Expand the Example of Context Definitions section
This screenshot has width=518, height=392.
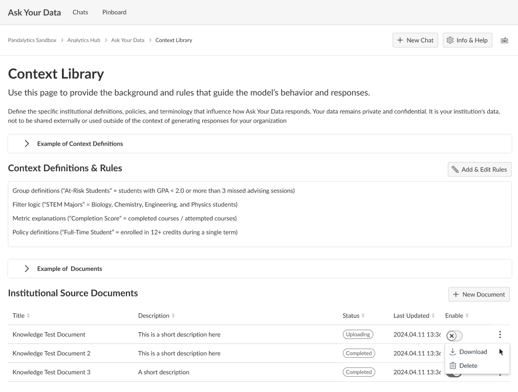tap(27, 143)
